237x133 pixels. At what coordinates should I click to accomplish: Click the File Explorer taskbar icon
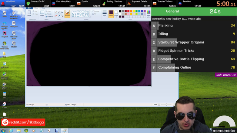19,130
